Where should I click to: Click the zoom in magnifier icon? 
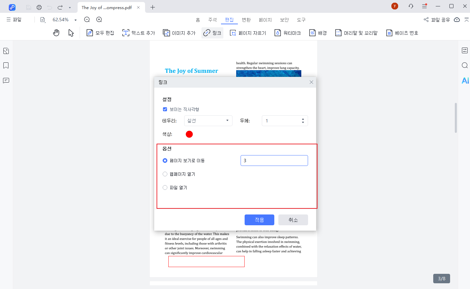[99, 20]
